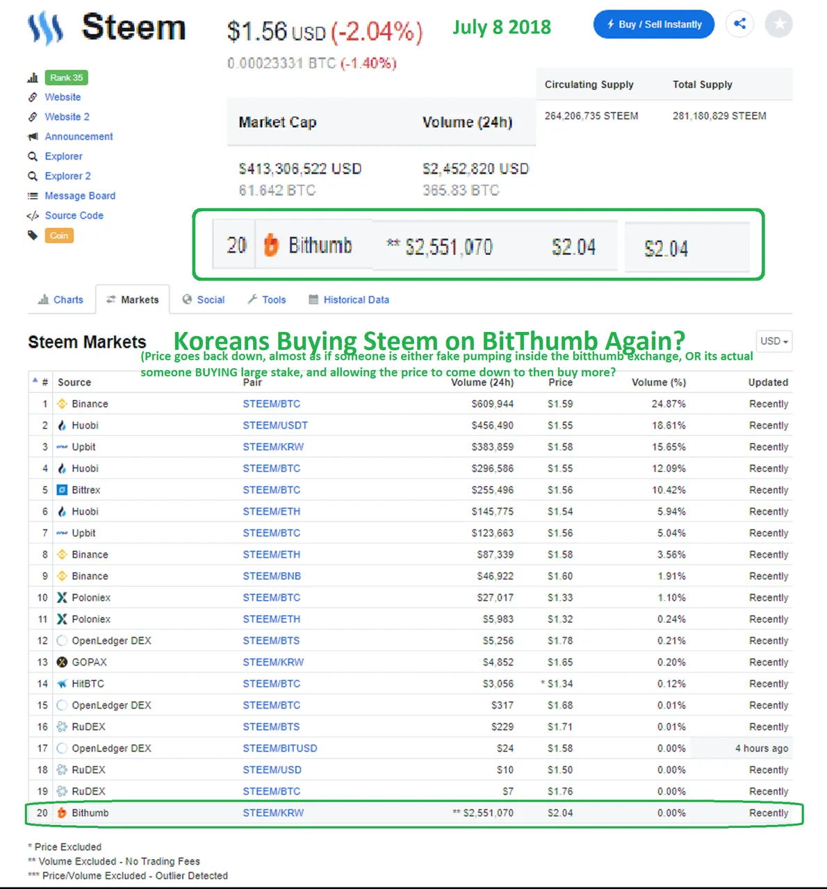Click the Buy / Sell Instantly button
Viewport: 827px width, 889px height.
click(x=653, y=24)
